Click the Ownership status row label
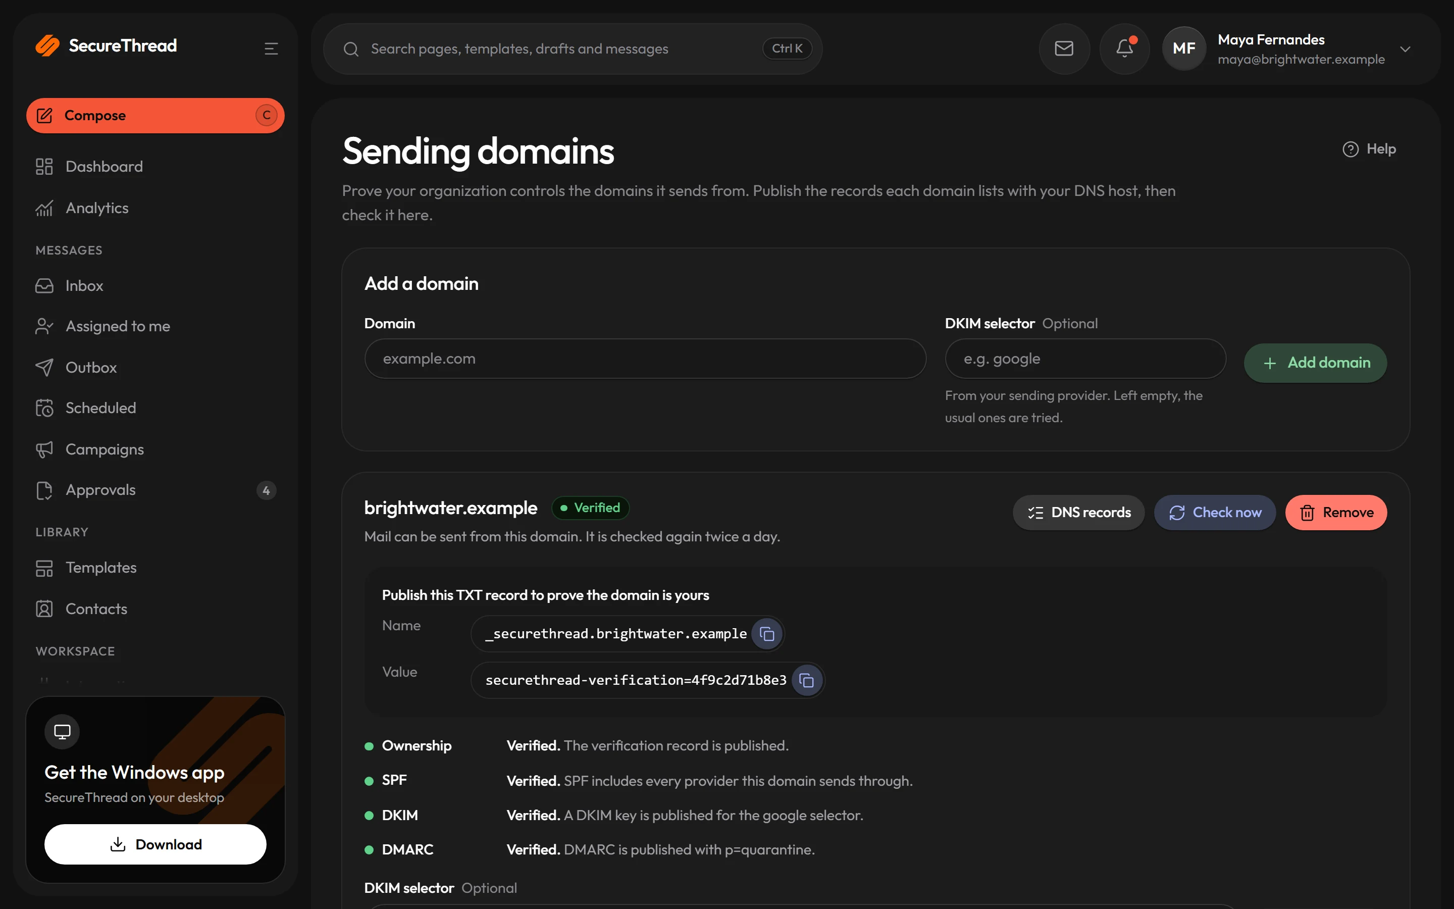1454x909 pixels. click(x=417, y=745)
